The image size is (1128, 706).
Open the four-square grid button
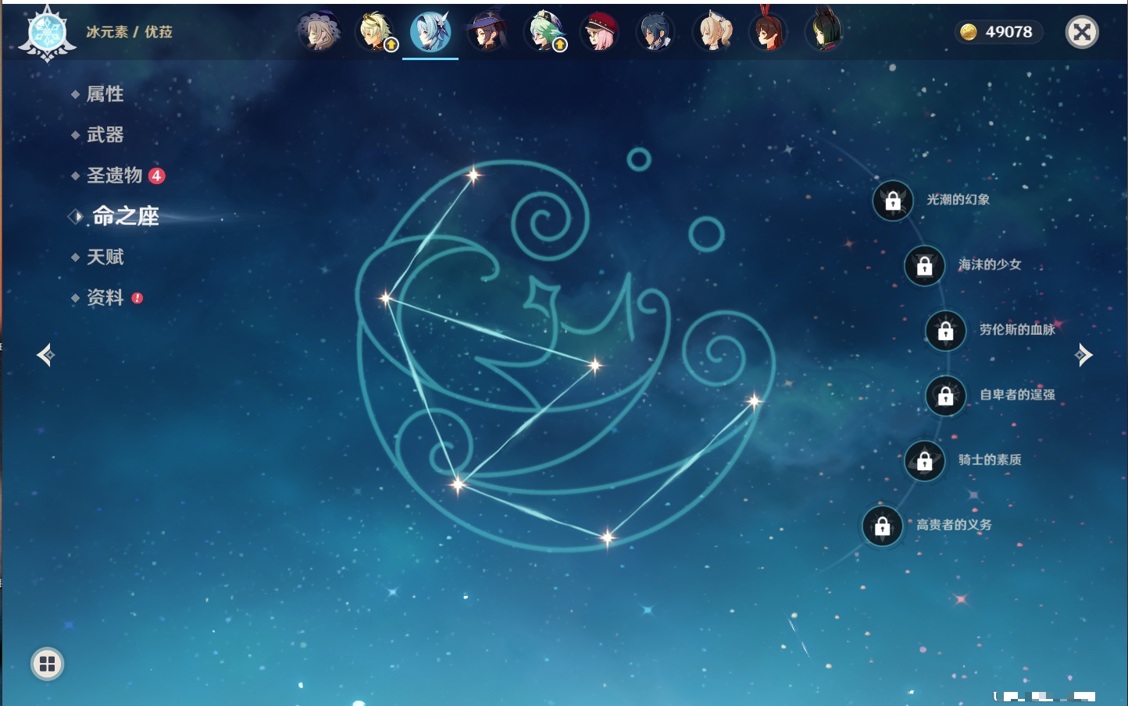(47, 664)
